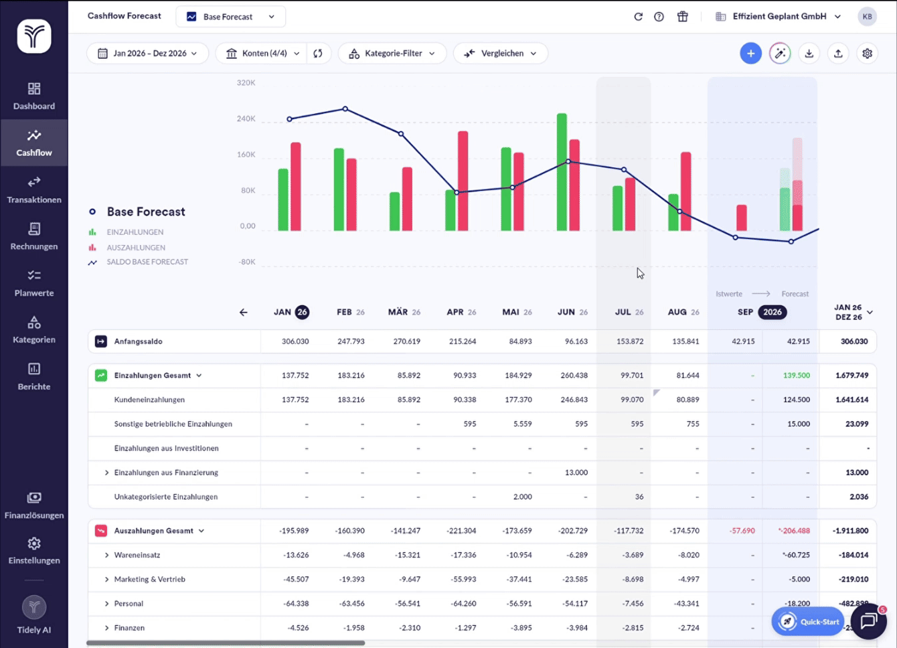Expand the Einzahlungen aus Finanzierung row

tap(106, 473)
